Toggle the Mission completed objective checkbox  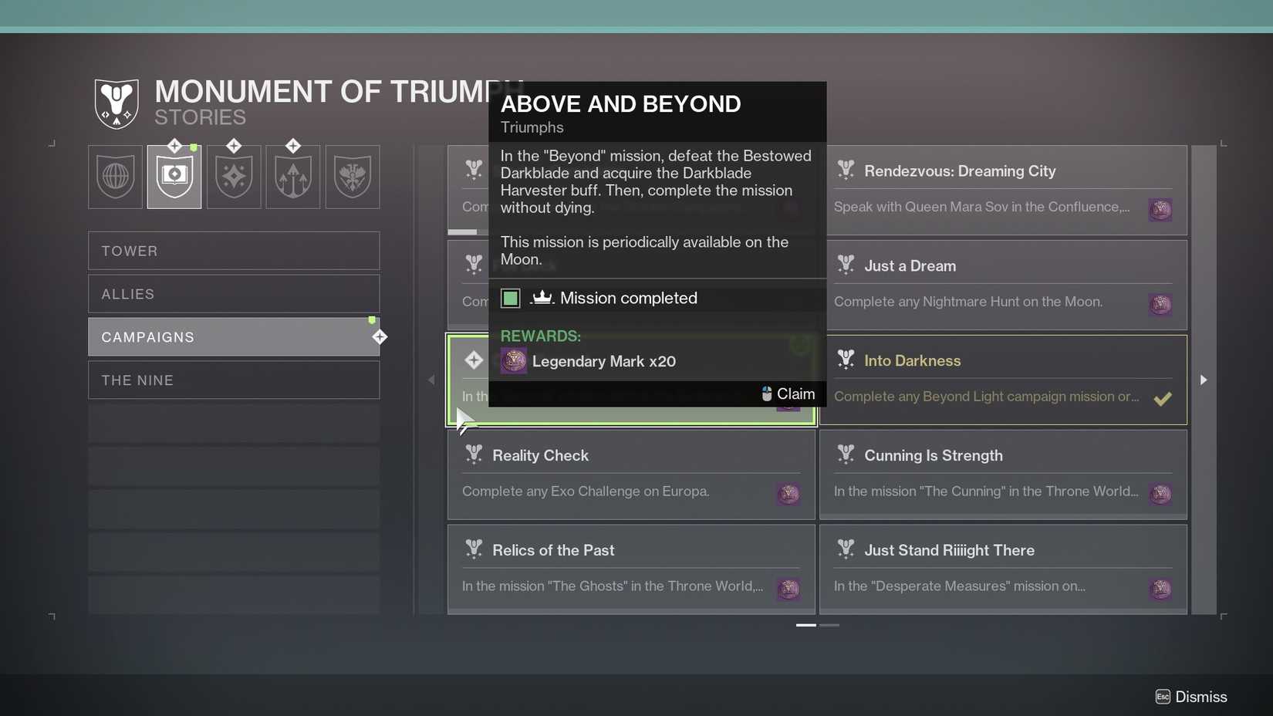pos(510,299)
